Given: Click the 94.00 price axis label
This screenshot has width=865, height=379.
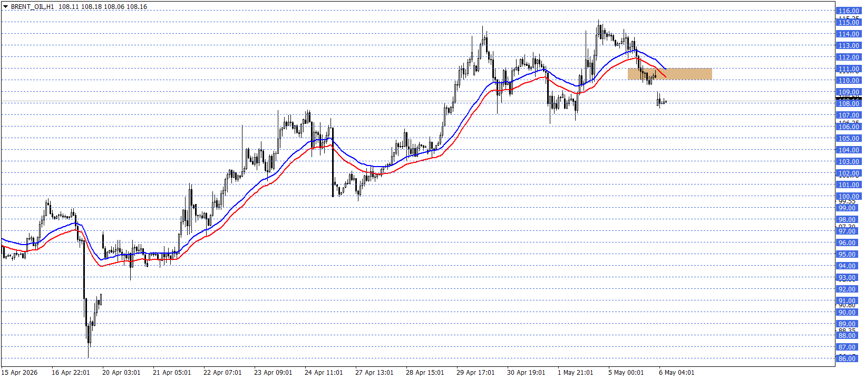Looking at the screenshot, I should (847, 266).
